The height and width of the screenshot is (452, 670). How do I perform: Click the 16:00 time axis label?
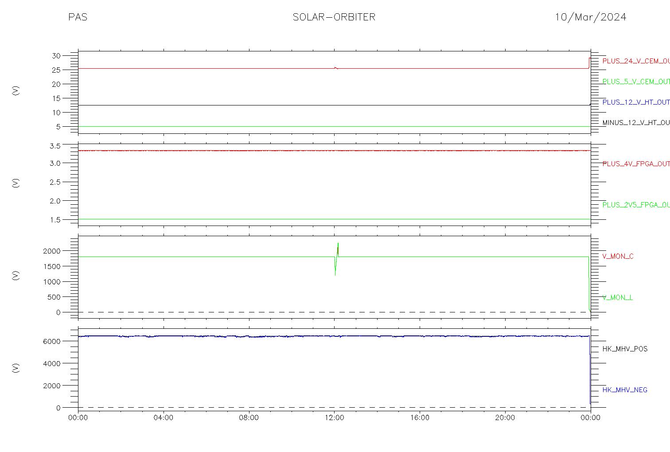[x=420, y=418]
